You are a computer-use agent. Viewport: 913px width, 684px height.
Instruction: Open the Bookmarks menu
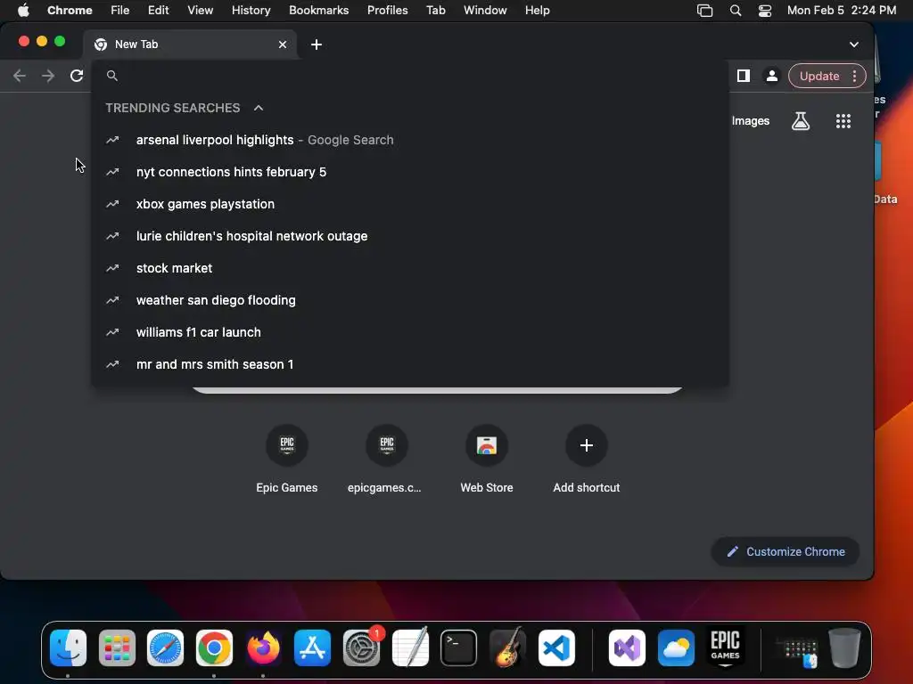tap(318, 11)
